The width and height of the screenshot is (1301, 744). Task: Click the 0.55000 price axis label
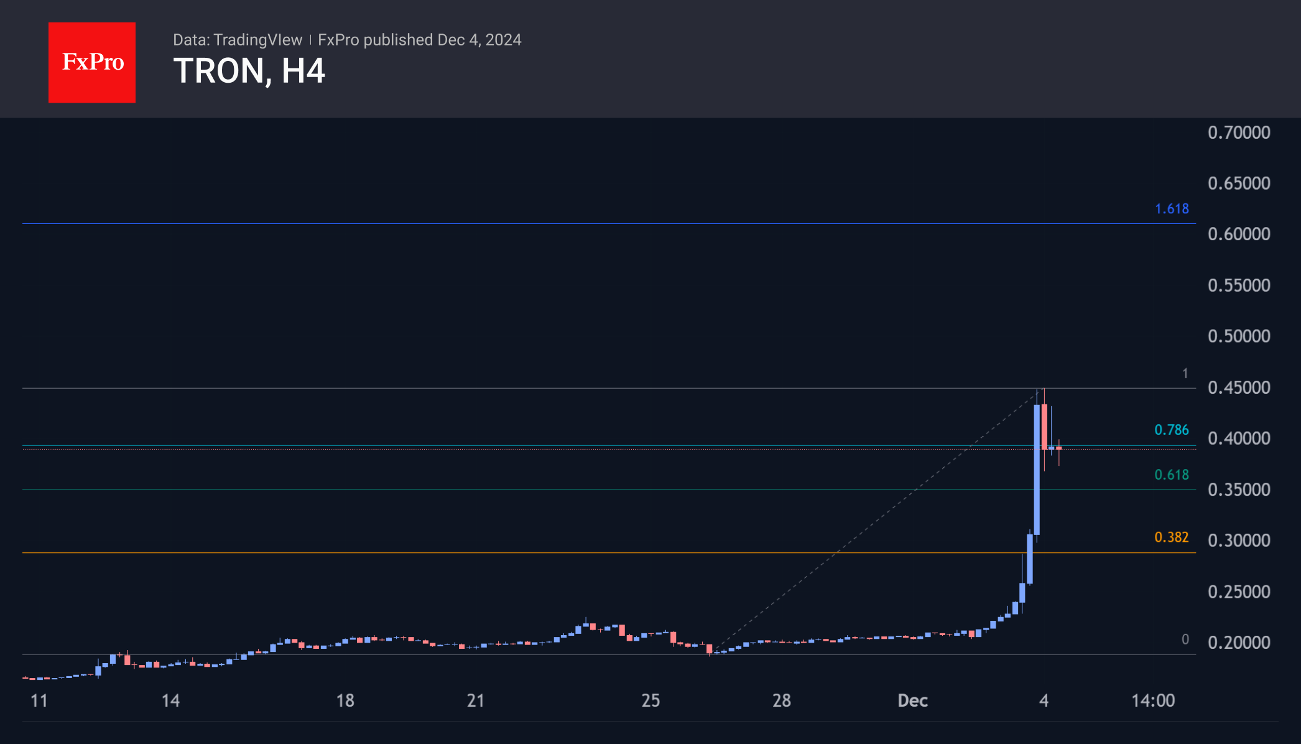pos(1238,286)
